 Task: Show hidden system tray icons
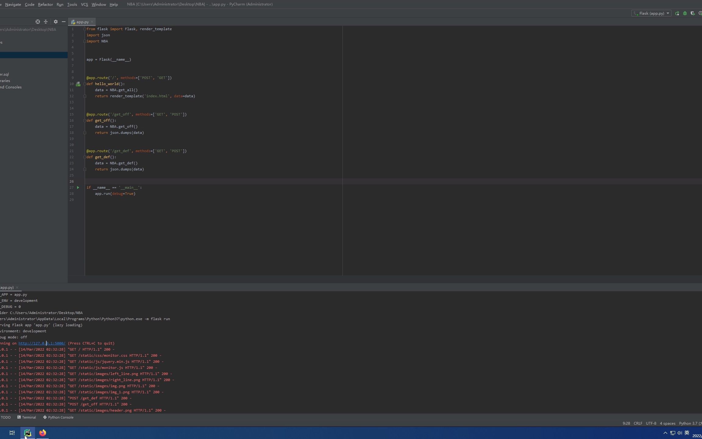665,433
